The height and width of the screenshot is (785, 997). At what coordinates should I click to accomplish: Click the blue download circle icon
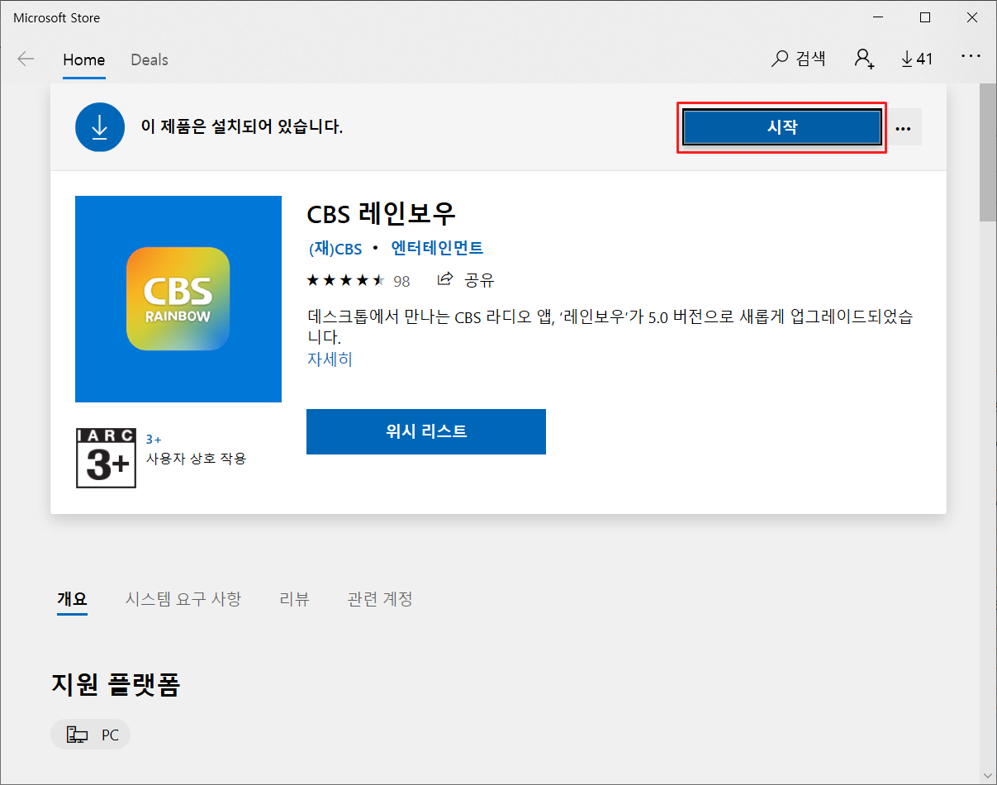click(99, 127)
